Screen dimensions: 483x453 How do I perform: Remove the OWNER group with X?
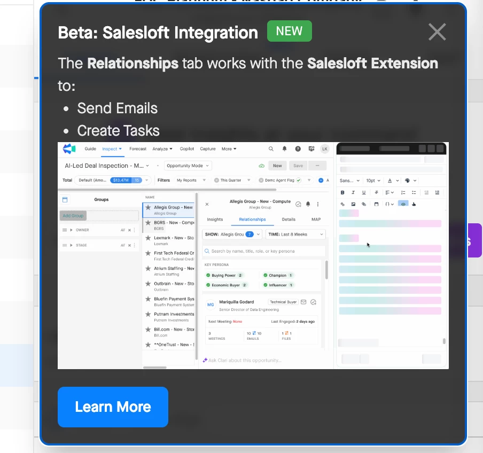130,230
